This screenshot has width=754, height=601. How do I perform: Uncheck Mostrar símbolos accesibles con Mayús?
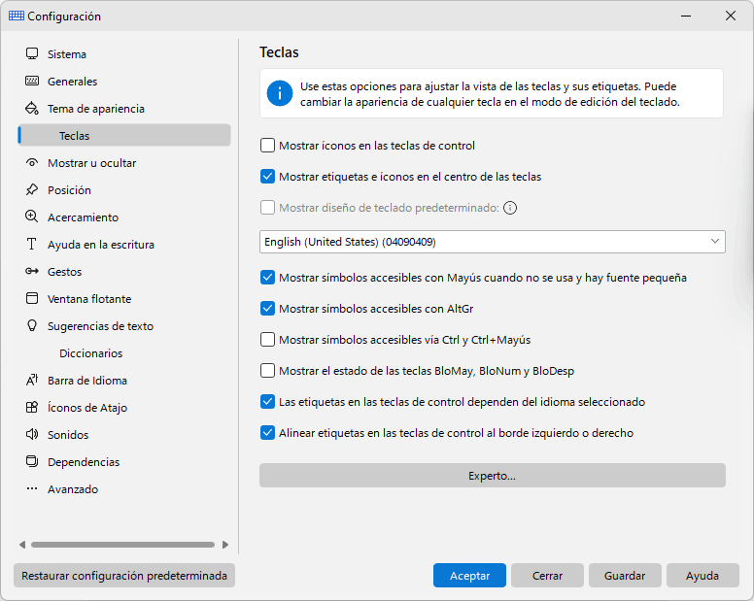[267, 278]
